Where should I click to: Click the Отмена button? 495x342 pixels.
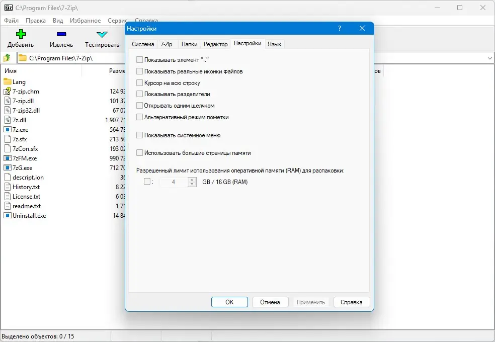point(270,302)
